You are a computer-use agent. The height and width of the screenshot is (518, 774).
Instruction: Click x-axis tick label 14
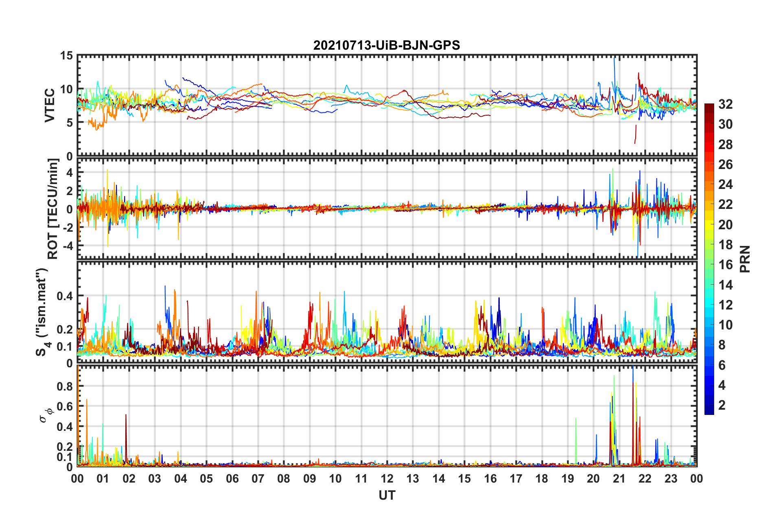439,478
